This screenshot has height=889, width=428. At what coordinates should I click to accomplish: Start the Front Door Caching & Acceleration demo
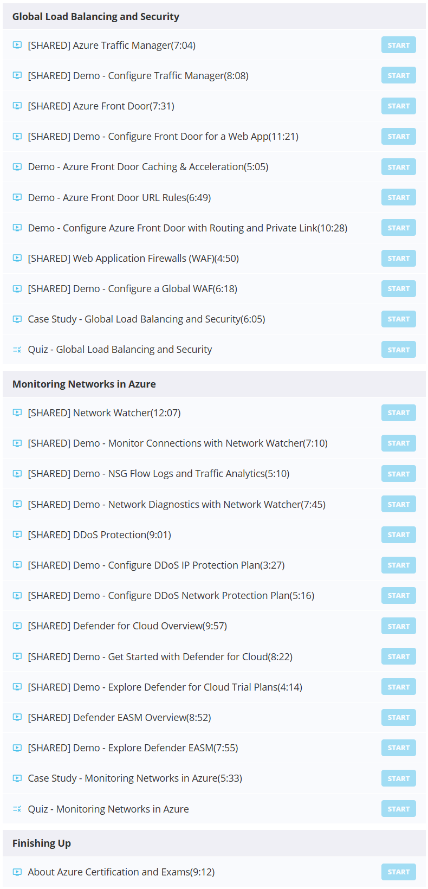pos(399,167)
